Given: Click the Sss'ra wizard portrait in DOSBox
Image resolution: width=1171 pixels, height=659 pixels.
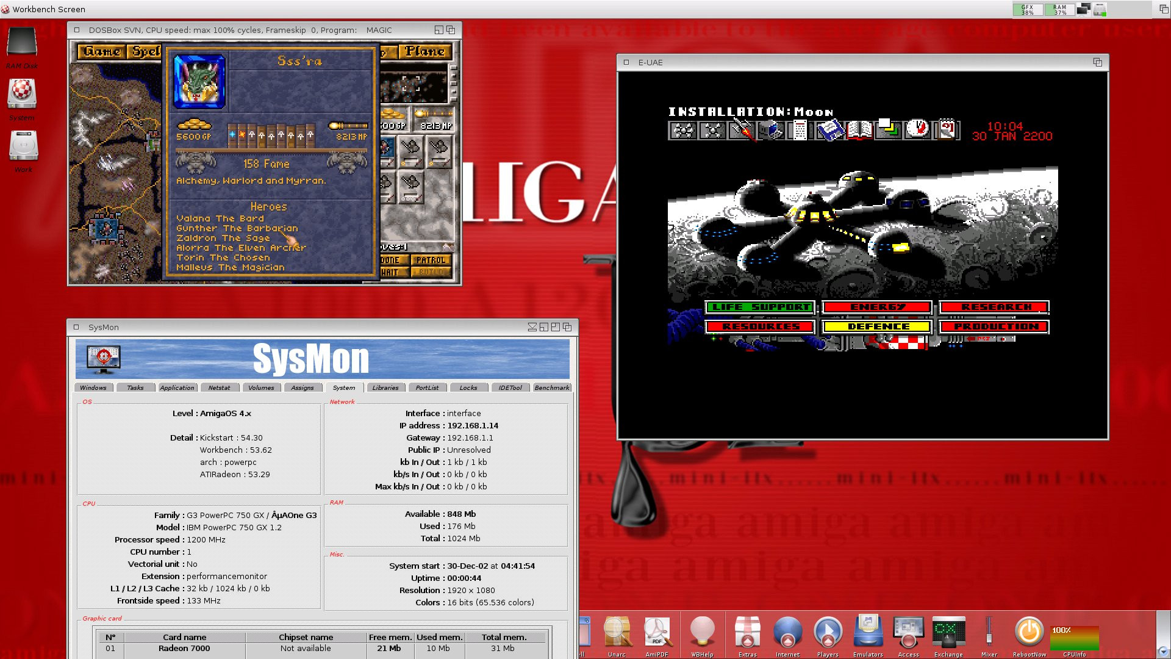Looking at the screenshot, I should 200,81.
